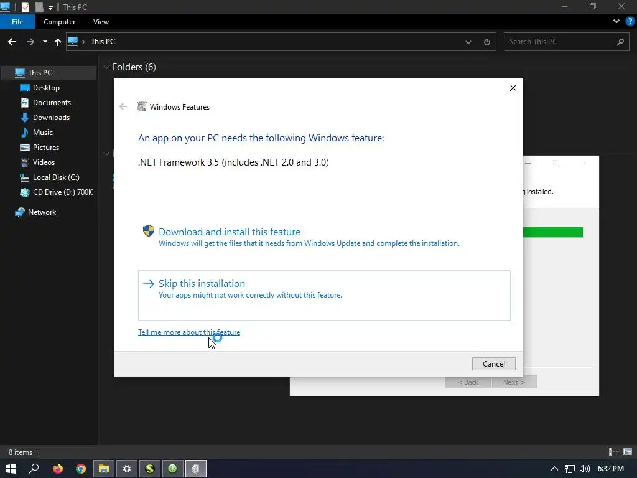Open Customize Quick Access Toolbar dropdown
637x478 pixels.
point(50,7)
